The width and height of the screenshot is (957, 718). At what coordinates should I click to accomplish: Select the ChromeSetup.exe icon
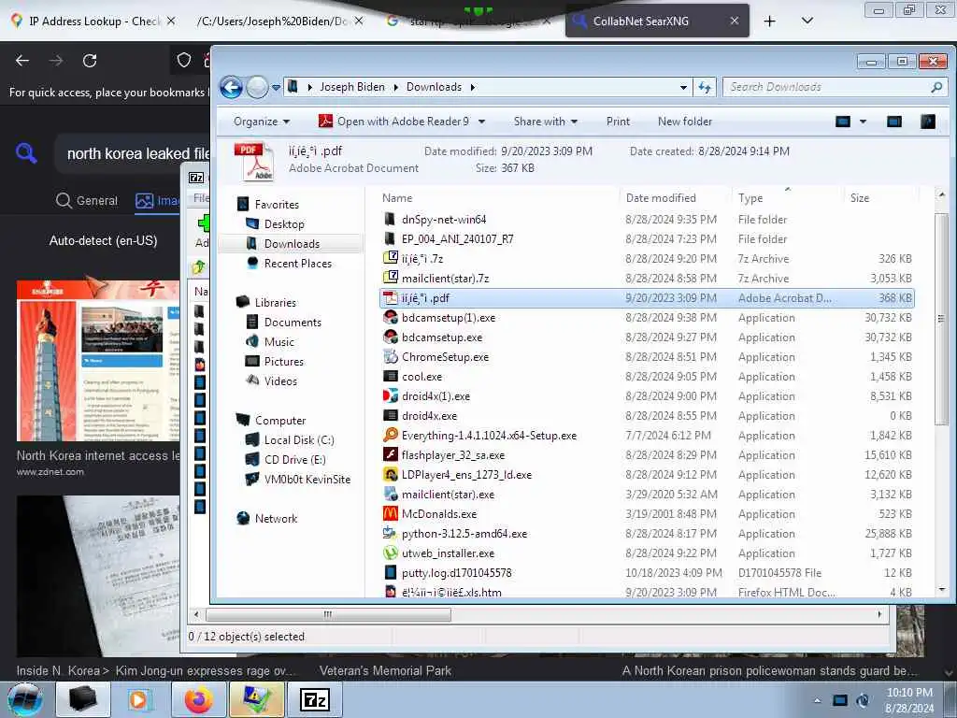pos(390,356)
